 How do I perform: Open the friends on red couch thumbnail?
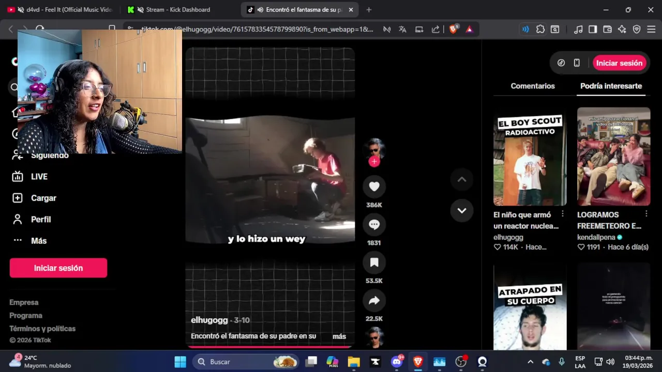[613, 157]
